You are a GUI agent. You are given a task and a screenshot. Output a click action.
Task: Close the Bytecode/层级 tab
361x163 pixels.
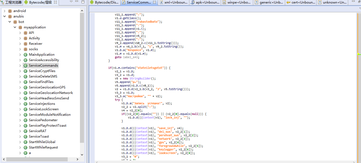pyautogui.click(x=55, y=2)
